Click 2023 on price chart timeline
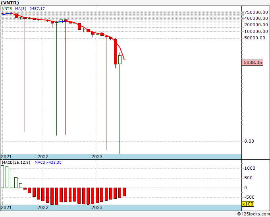The image size is (270, 217). [x=97, y=157]
